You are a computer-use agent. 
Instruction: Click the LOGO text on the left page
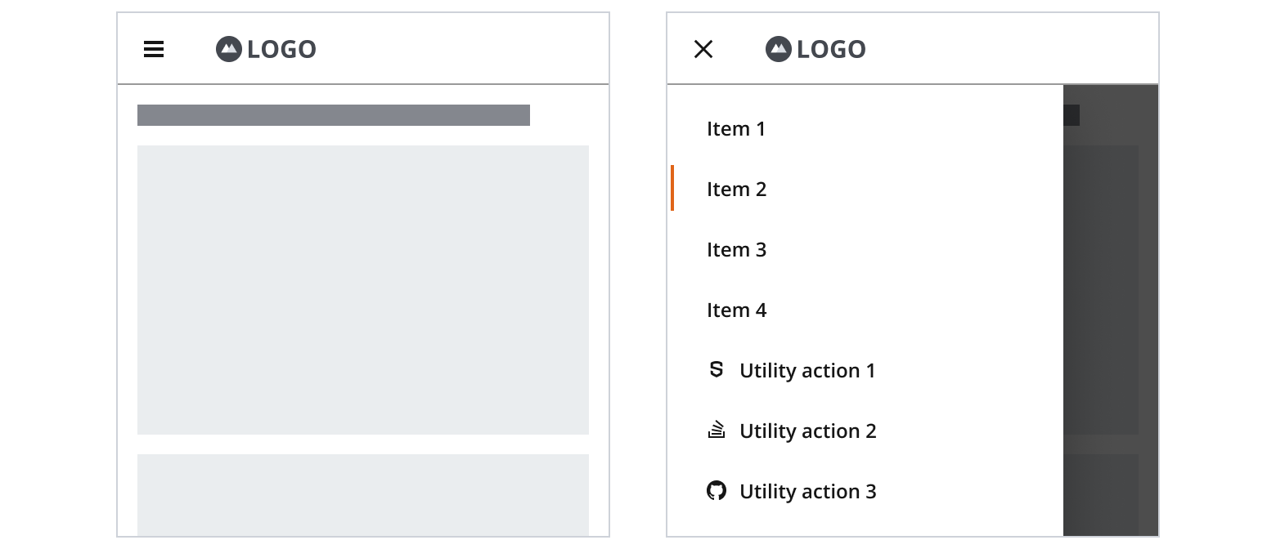pyautogui.click(x=281, y=49)
